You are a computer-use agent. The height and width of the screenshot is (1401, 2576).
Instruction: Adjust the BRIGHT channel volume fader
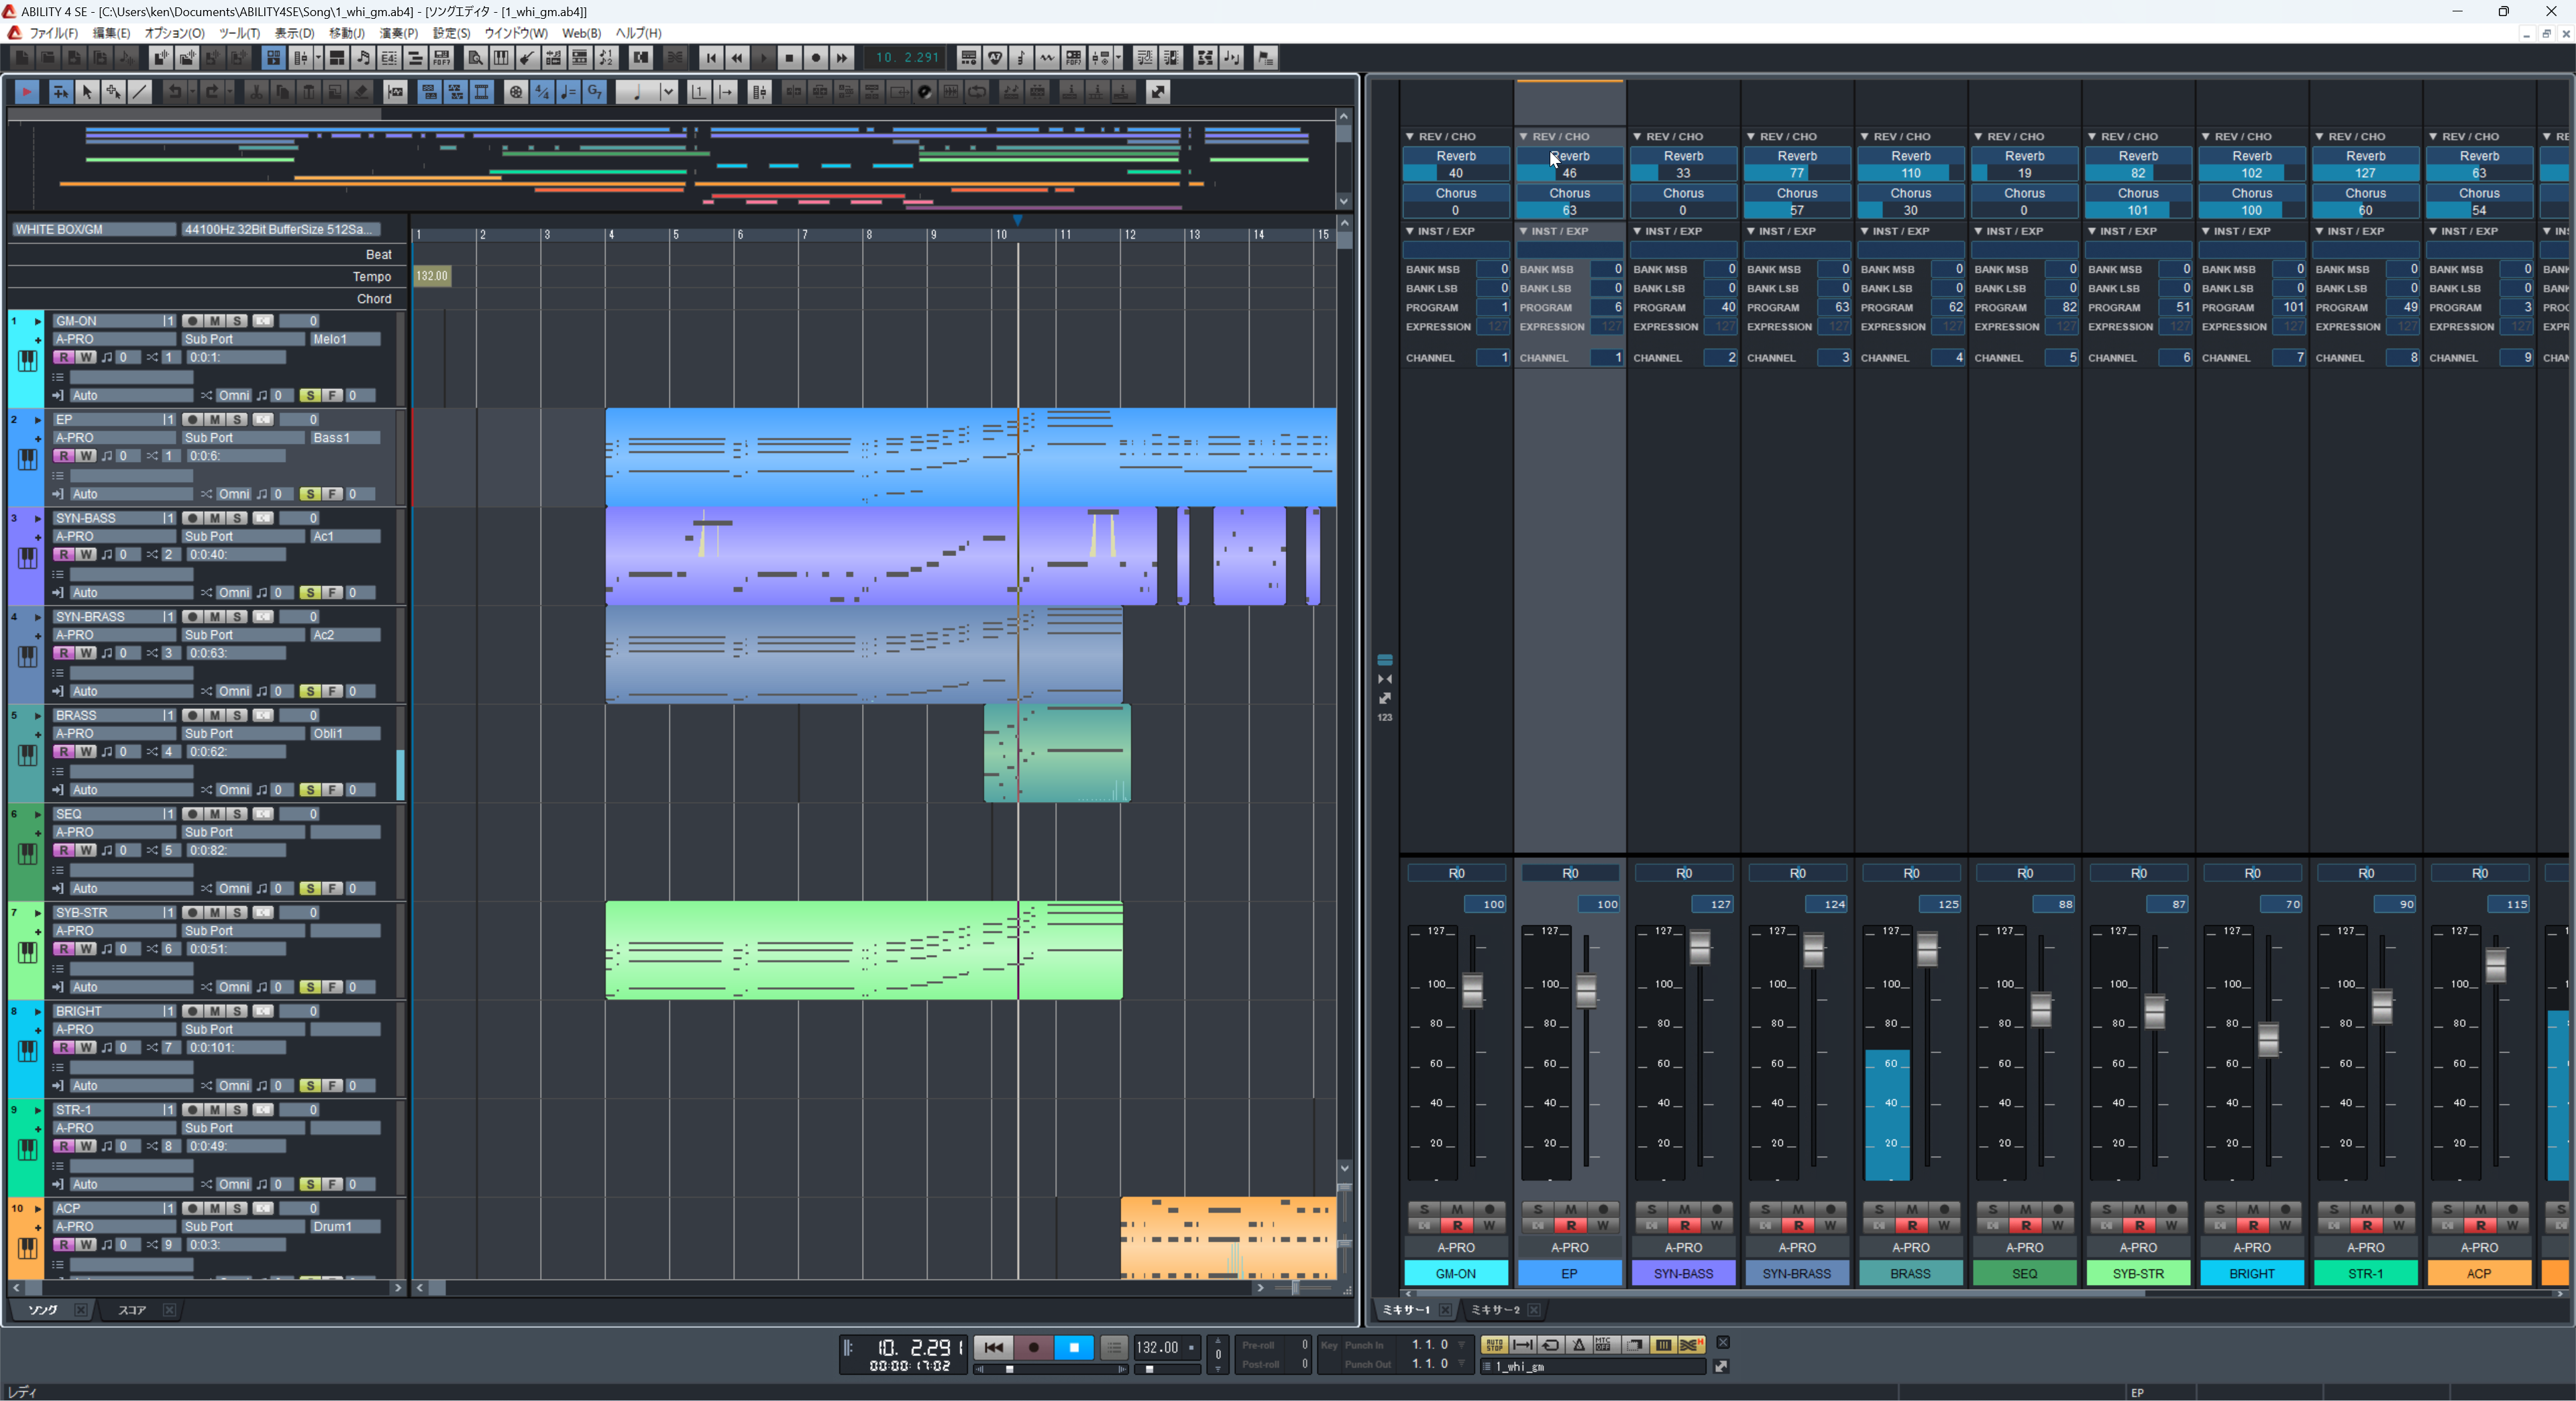(2268, 1040)
